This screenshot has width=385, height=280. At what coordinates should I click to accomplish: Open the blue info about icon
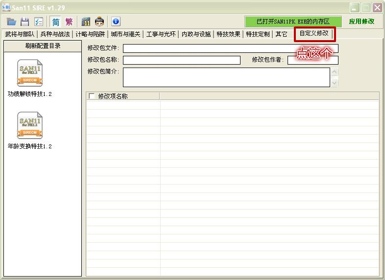116,22
